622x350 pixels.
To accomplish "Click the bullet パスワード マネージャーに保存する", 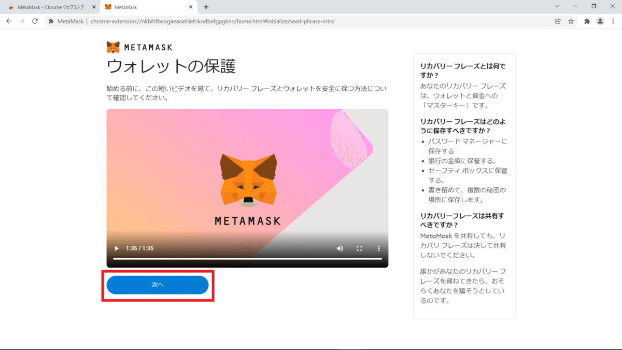I will 468,146.
